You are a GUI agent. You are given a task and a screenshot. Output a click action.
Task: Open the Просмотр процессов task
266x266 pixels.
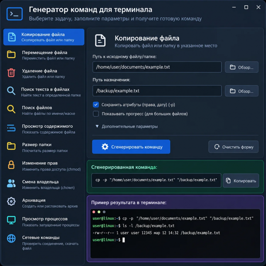[x=44, y=221]
